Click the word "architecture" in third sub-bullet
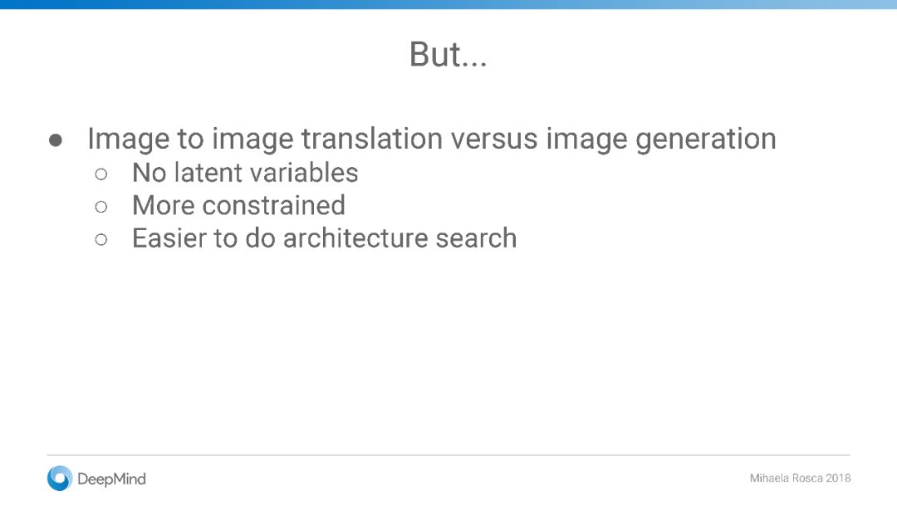Image resolution: width=897 pixels, height=505 pixels. 355,238
